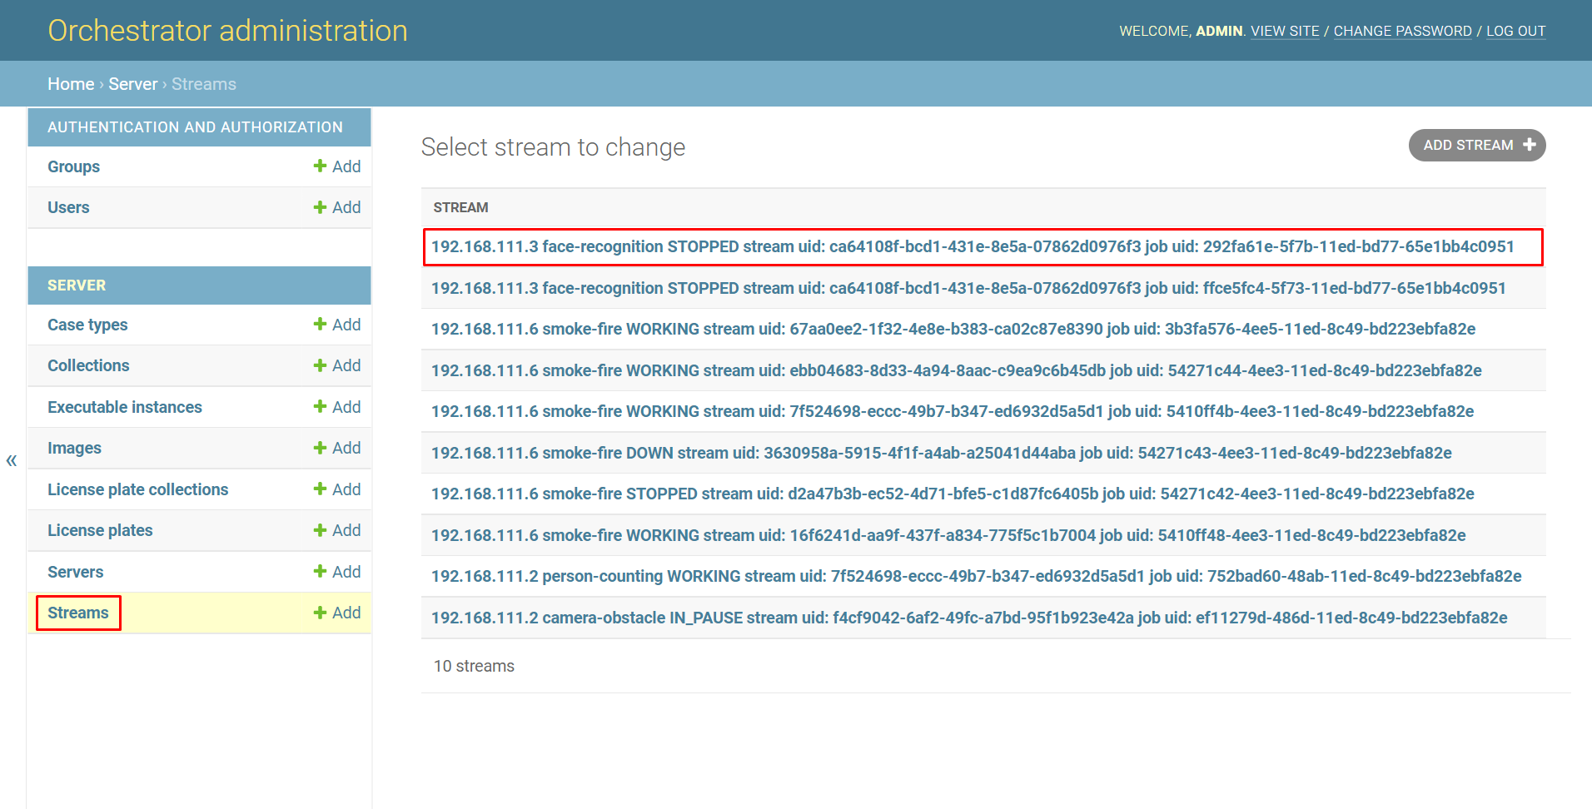Select the person-counting WORKING stream
The image size is (1592, 809).
976,576
